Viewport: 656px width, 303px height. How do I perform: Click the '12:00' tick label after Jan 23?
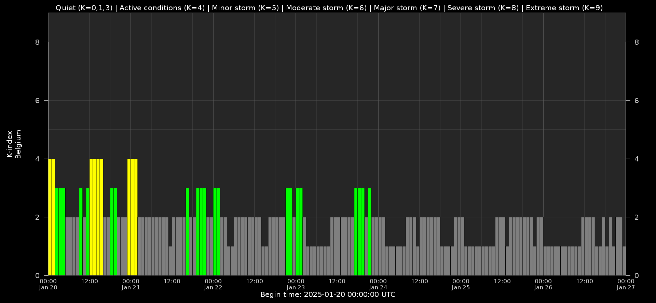pos(337,282)
